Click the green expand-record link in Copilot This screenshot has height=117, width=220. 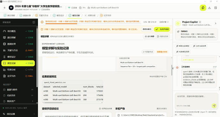(188, 60)
